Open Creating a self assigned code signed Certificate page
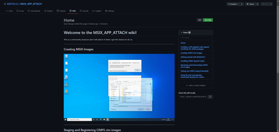The height and width of the screenshot is (132, 279). pos(195,48)
